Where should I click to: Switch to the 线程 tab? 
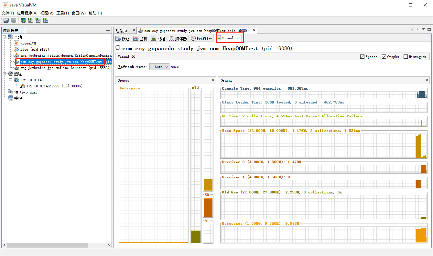pyautogui.click(x=158, y=39)
